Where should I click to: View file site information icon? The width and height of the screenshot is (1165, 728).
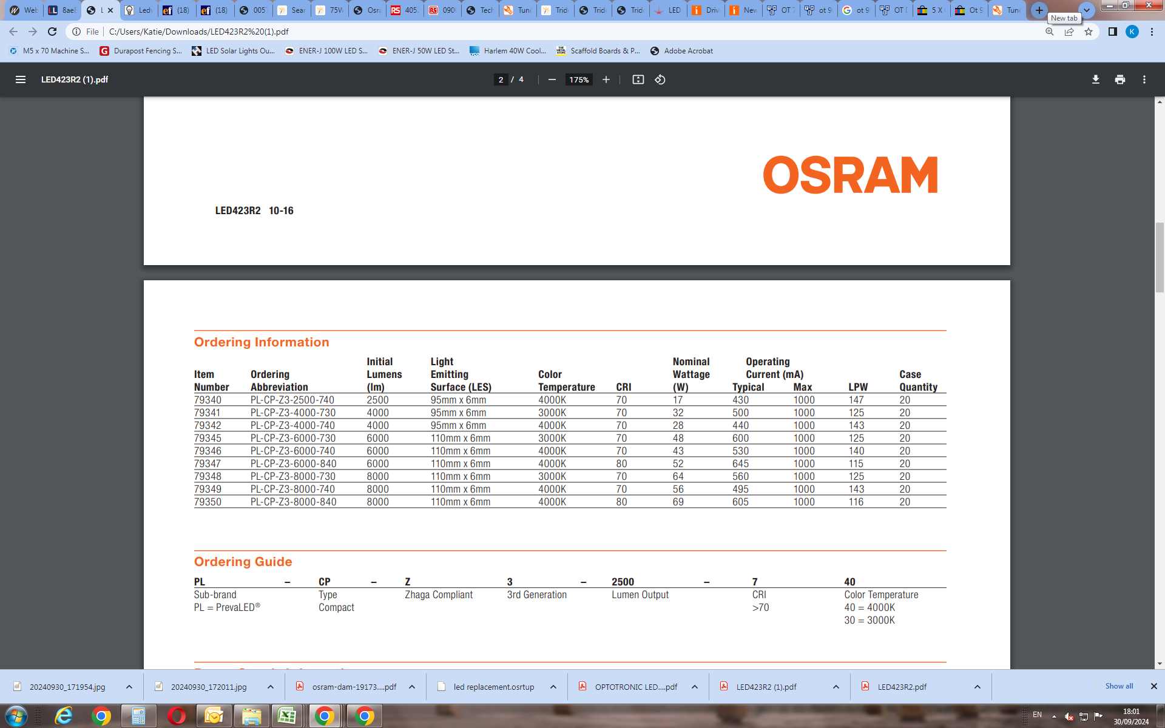tap(76, 32)
